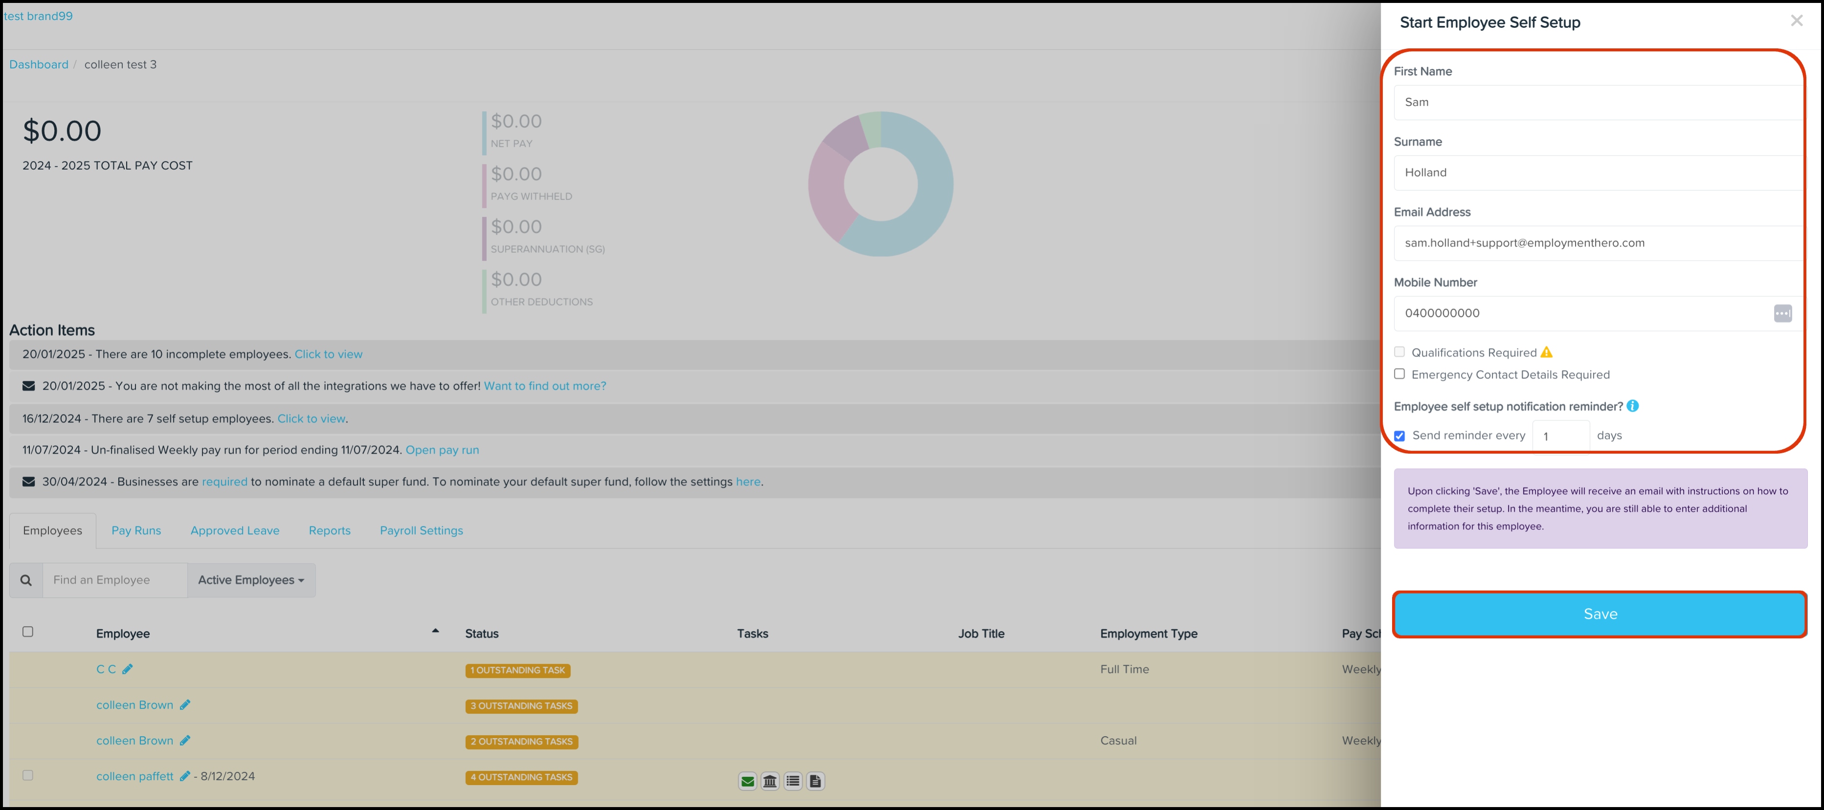Switch to the Pay Runs tab
The image size is (1824, 810).
(136, 530)
